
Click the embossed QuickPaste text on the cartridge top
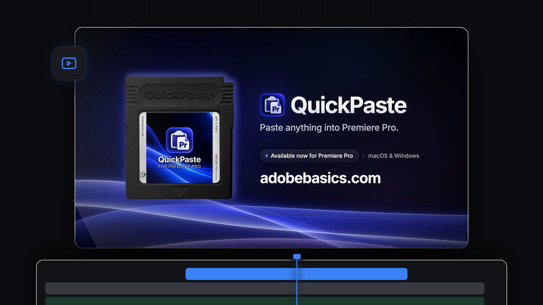point(179,95)
